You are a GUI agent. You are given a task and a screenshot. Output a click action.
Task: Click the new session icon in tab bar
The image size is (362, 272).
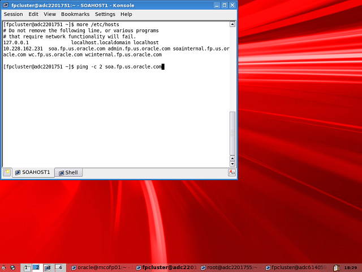7,172
